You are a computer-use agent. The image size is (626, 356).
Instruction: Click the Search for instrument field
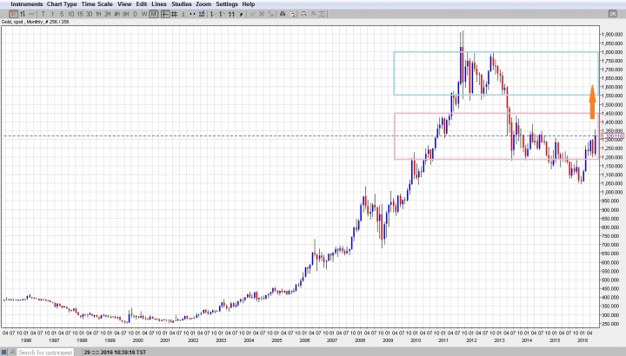click(x=45, y=352)
